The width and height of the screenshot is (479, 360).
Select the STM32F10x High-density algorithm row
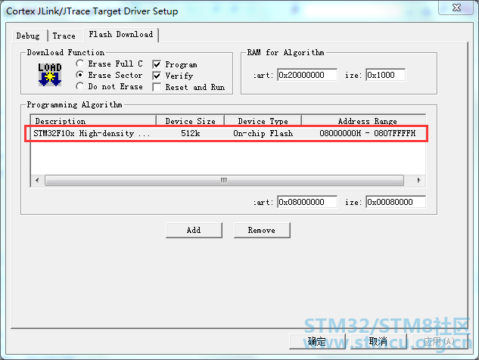227,133
